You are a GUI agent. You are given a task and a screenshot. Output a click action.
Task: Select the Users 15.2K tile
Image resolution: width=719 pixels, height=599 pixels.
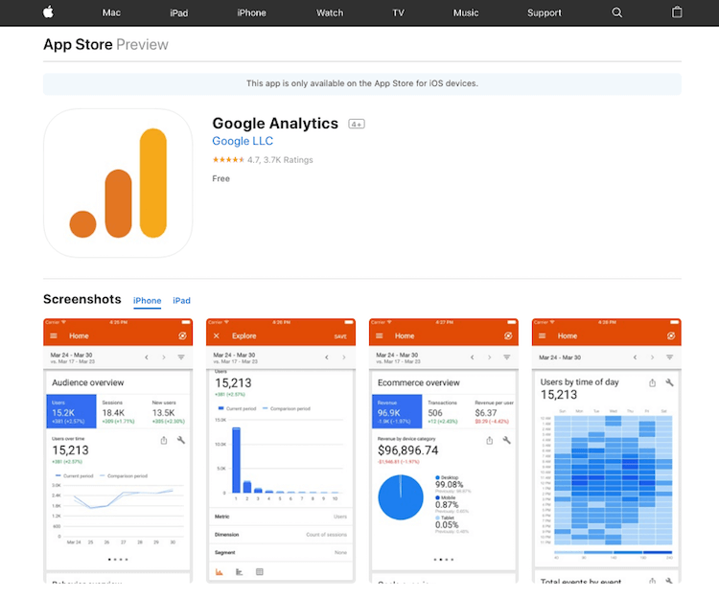[72, 411]
